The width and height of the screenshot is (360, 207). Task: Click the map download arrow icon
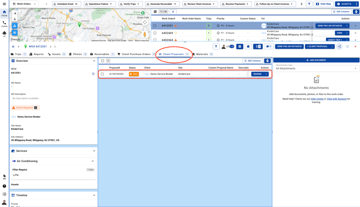[15, 19]
